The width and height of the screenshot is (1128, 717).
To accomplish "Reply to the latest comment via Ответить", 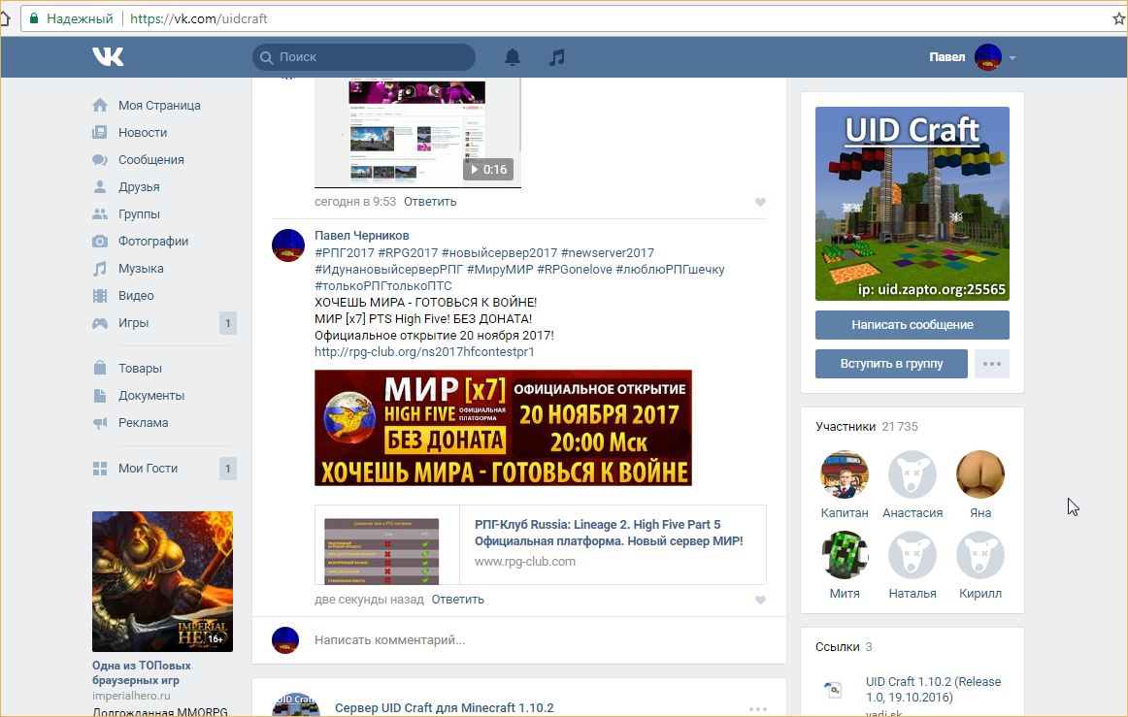I will (457, 599).
